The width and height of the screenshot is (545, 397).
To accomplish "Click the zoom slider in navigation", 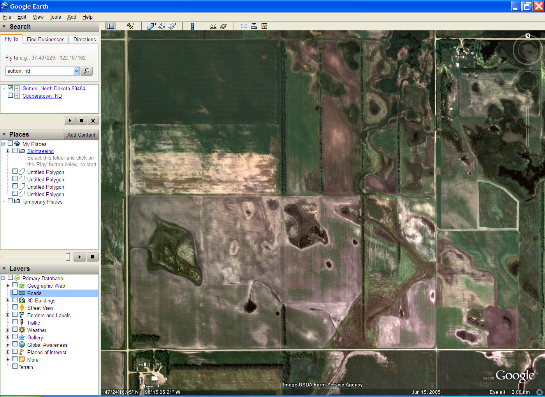I will tap(527, 127).
